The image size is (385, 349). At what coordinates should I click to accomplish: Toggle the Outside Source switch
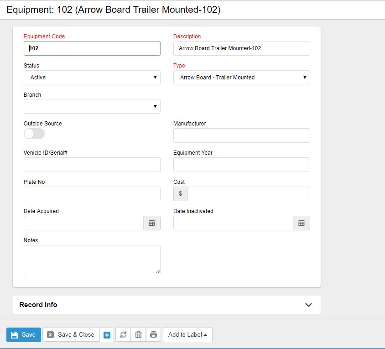[x=34, y=134]
